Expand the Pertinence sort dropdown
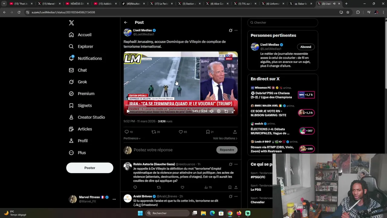 132,138
